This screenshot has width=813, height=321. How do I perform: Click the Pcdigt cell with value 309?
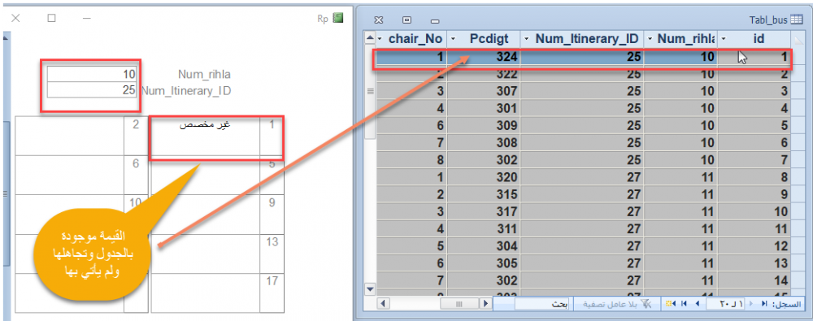pyautogui.click(x=484, y=126)
